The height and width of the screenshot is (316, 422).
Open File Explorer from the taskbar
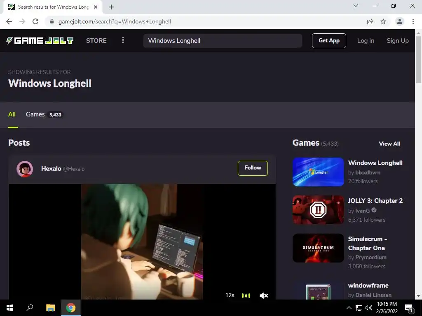(x=50, y=308)
